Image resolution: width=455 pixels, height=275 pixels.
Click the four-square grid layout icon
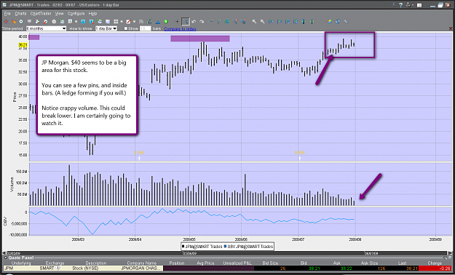116,22
